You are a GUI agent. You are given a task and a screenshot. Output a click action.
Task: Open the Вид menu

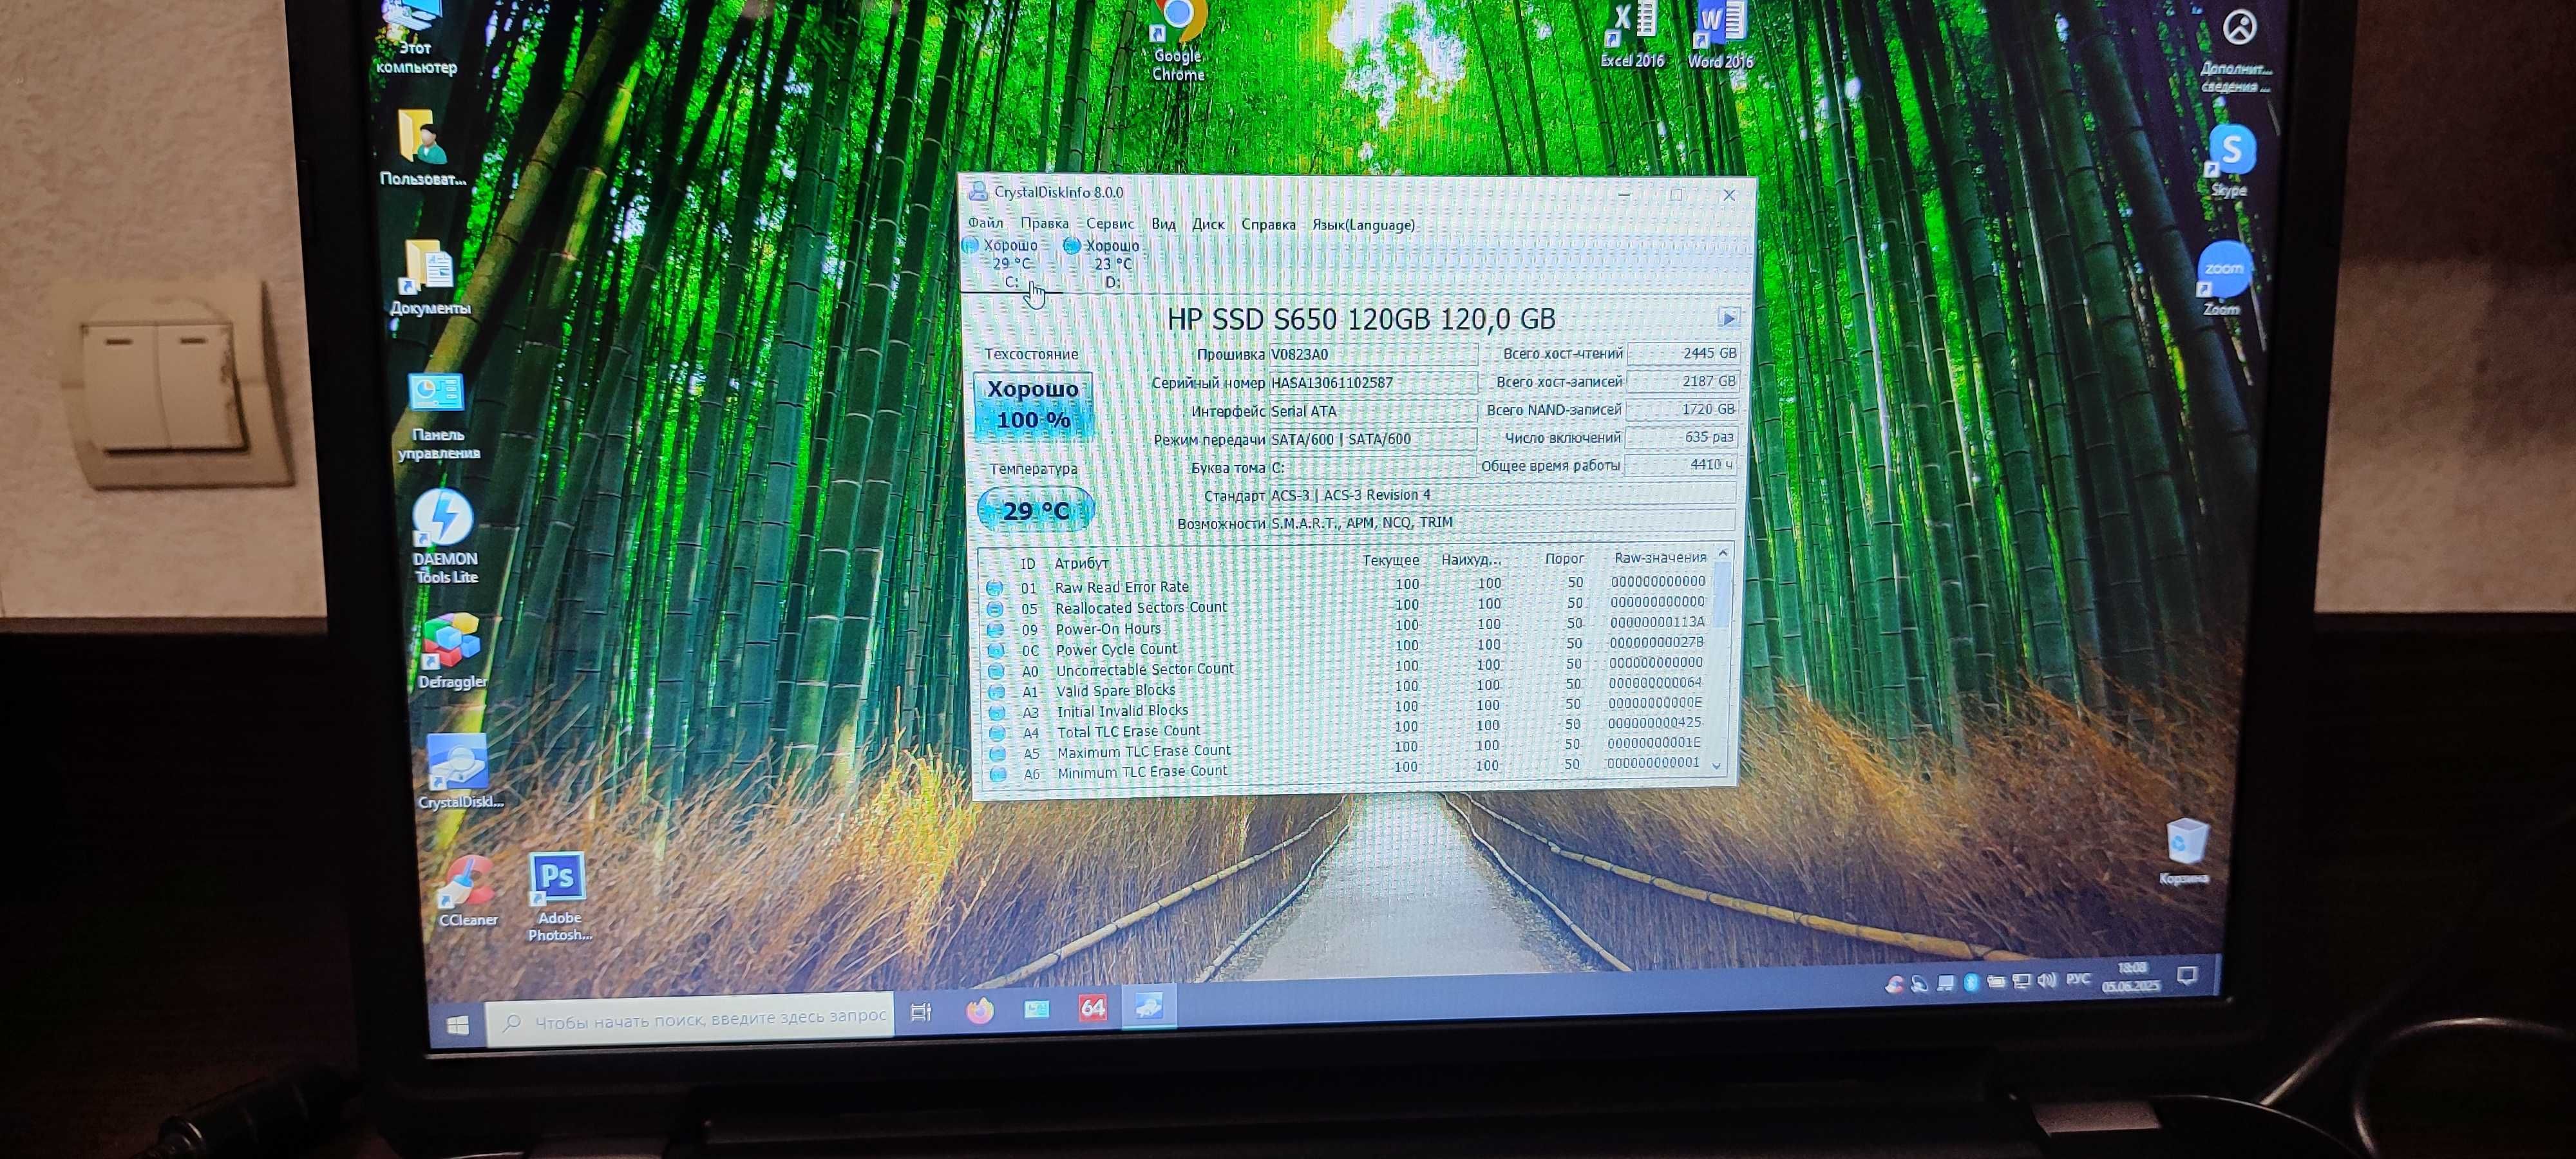tap(1163, 224)
